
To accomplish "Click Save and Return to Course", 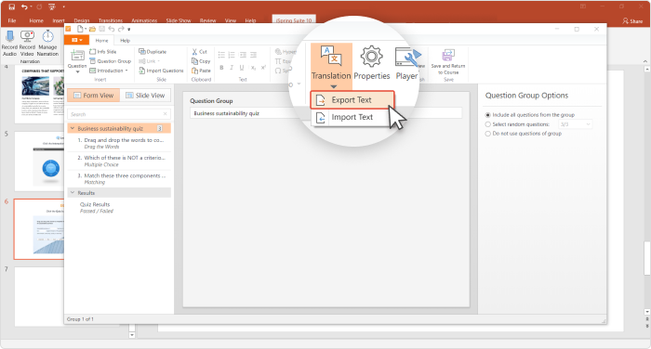I will click(x=448, y=62).
